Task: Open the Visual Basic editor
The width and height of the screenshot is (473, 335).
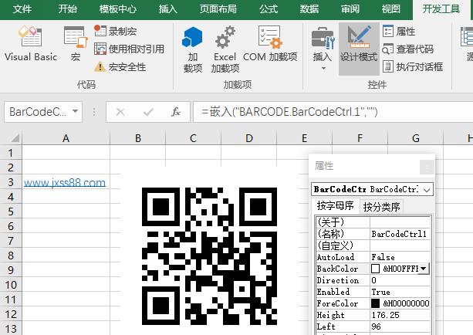Action: pyautogui.click(x=30, y=44)
